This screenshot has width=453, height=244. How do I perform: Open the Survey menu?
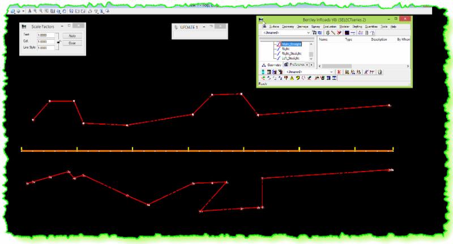tap(315, 27)
